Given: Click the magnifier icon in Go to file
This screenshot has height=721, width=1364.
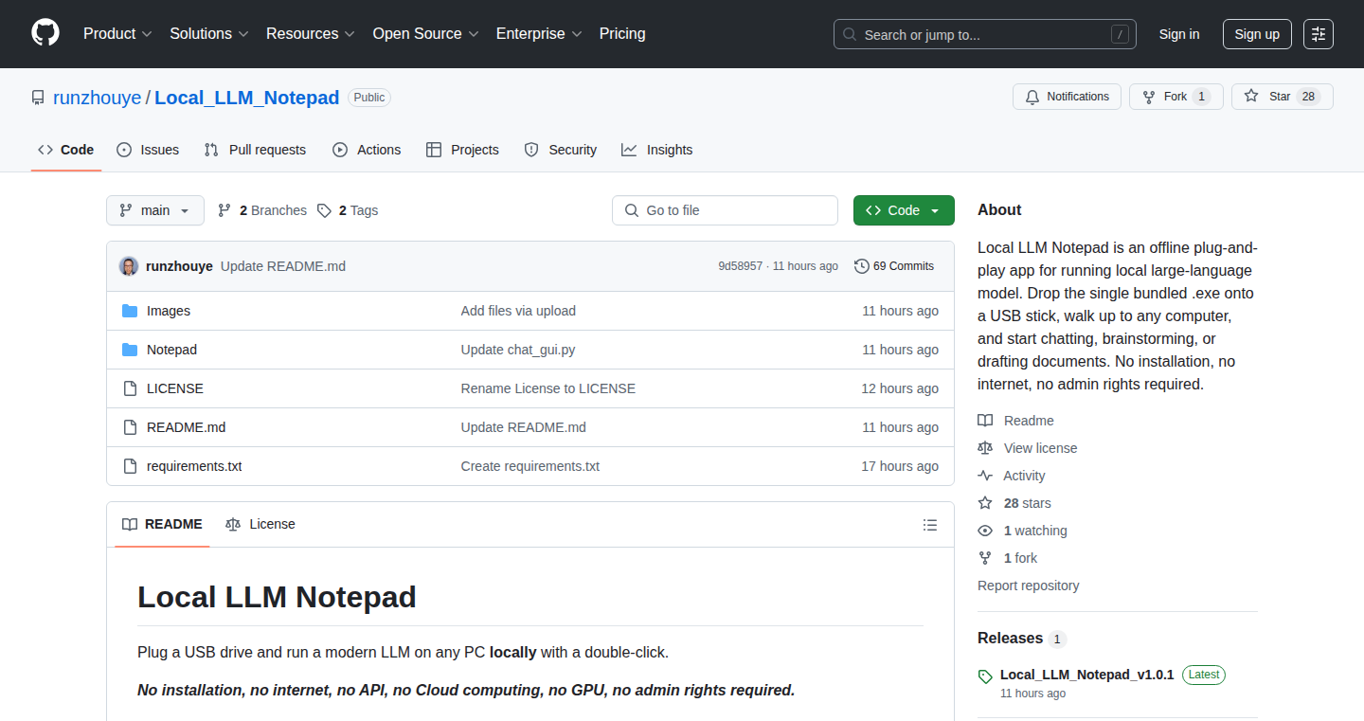Looking at the screenshot, I should (631, 210).
